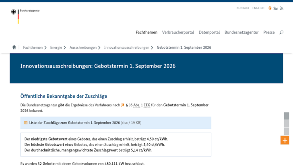Go to Innovationsausschreibungen breadcrumb

(126, 47)
